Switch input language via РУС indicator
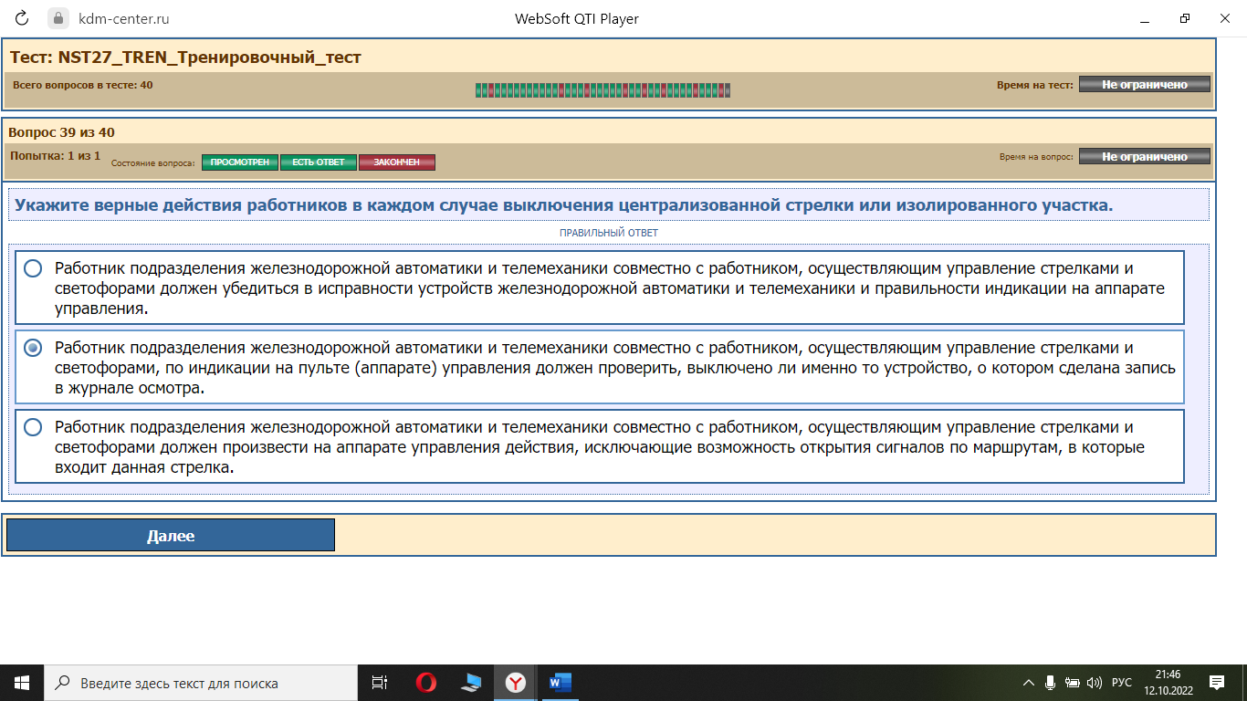The image size is (1247, 701). (x=1122, y=682)
